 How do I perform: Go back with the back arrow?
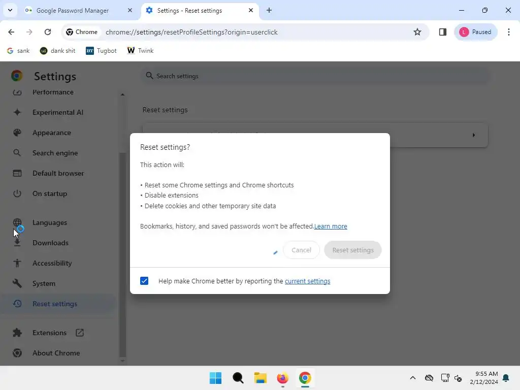(11, 32)
